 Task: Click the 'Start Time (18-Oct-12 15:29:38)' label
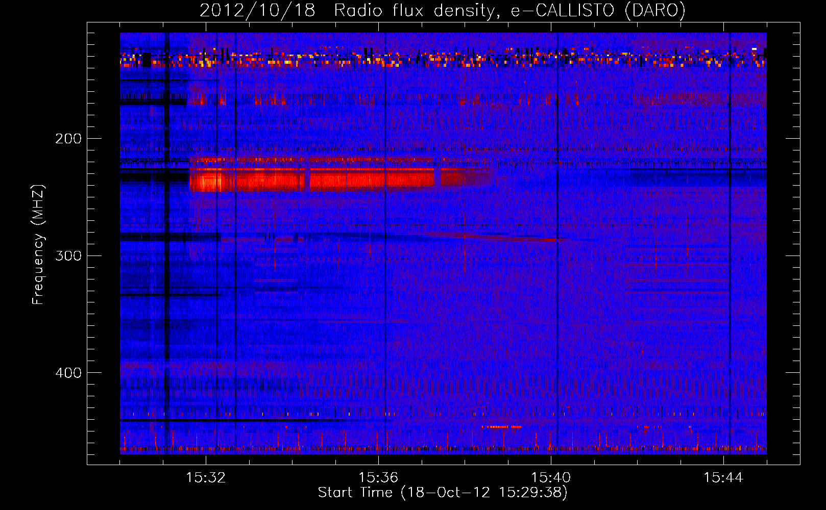(443, 493)
